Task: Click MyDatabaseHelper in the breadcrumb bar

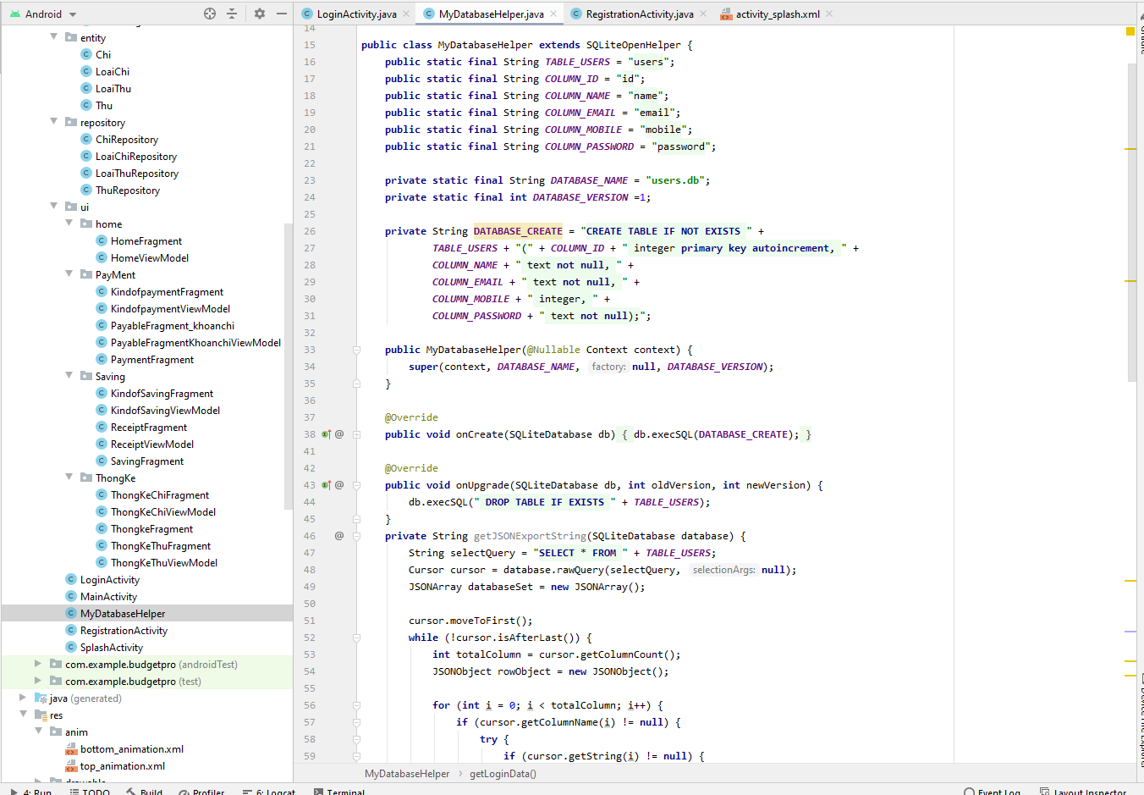Action: (x=407, y=773)
